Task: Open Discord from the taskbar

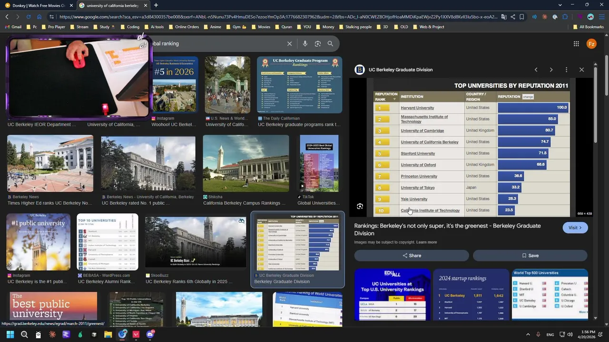Action: tap(150, 334)
